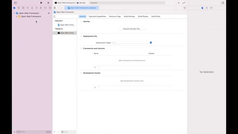This screenshot has height=134, width=238.
Task: Open the Find navigator magnifier
Action: (28, 8)
